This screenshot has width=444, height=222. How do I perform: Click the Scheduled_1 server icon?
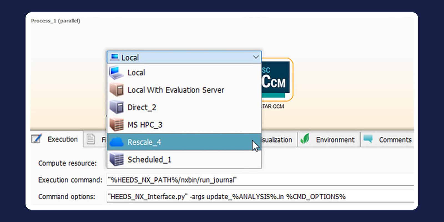pyautogui.click(x=116, y=160)
